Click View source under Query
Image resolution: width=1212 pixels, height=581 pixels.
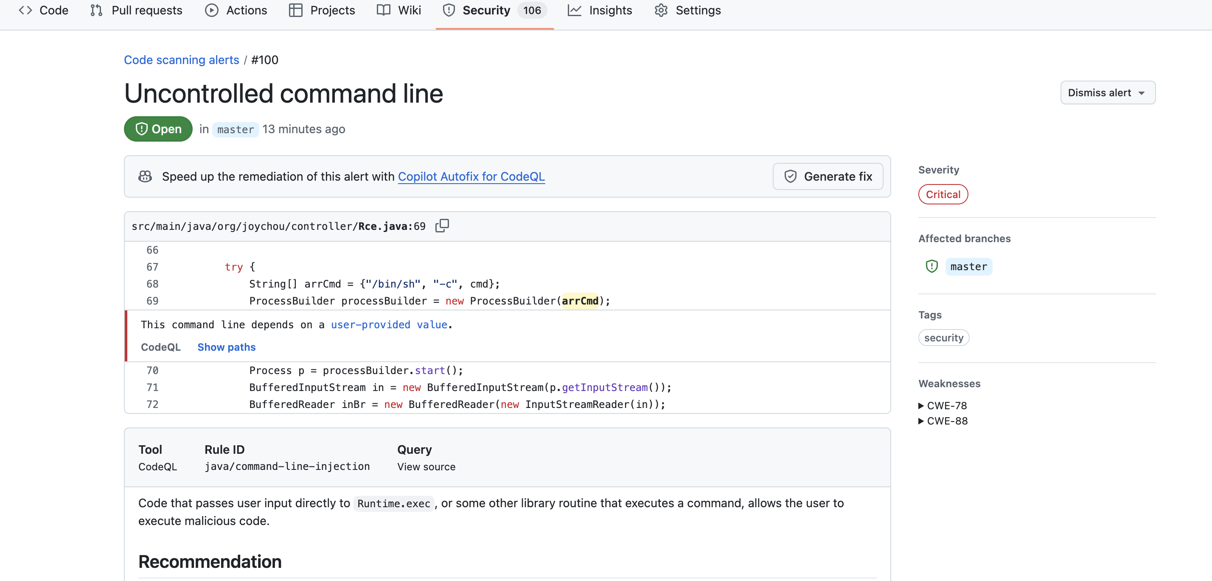(426, 466)
